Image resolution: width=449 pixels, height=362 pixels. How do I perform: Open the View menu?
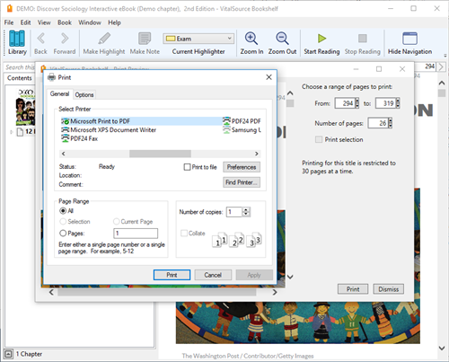(44, 22)
